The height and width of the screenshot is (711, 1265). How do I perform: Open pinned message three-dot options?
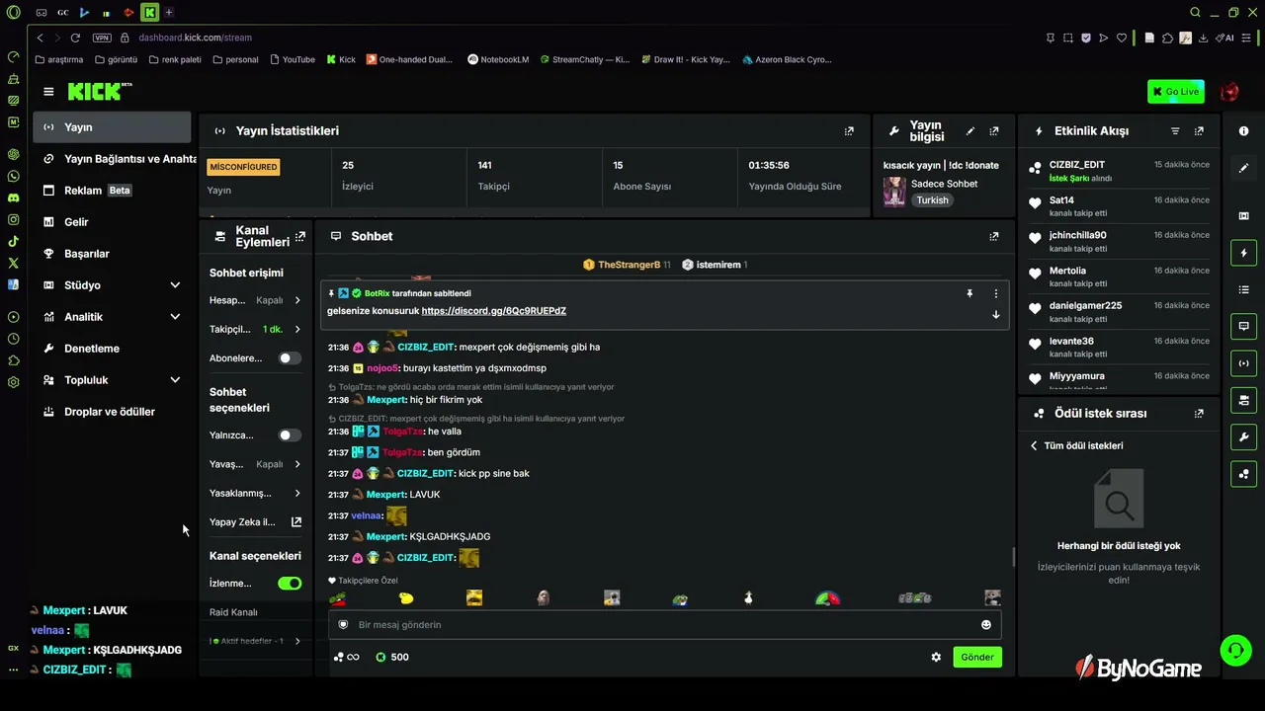tap(995, 293)
